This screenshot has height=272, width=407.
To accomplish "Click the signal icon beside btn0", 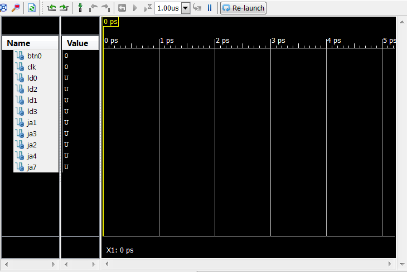I will pos(20,56).
